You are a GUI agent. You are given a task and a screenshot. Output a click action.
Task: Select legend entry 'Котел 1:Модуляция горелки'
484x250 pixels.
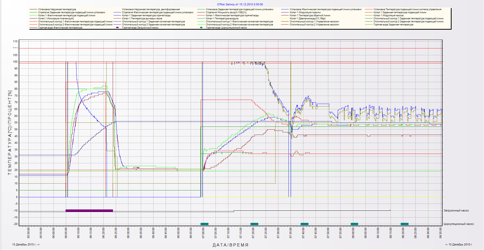[x=305, y=12]
